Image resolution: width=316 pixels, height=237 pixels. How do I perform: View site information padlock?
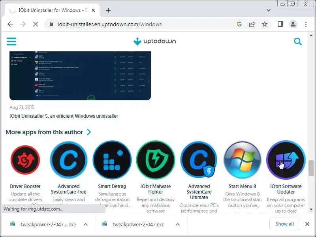pos(51,24)
